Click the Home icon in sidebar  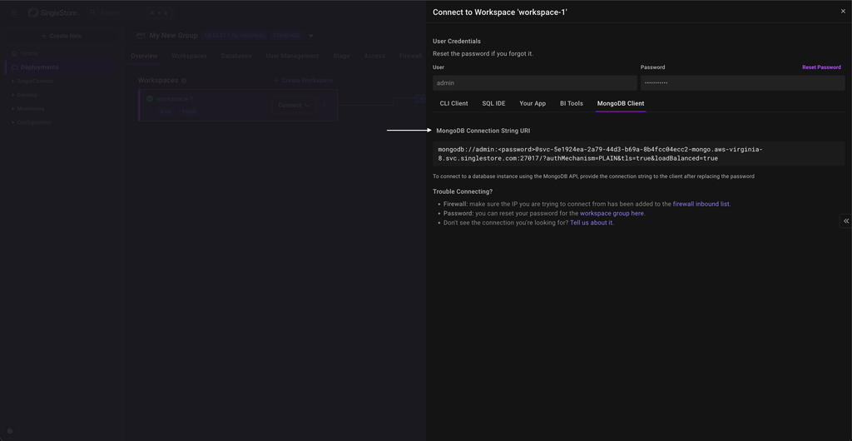point(15,53)
